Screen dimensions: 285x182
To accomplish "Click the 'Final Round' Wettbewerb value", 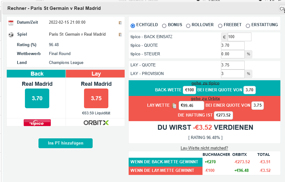I will tap(60, 53).
